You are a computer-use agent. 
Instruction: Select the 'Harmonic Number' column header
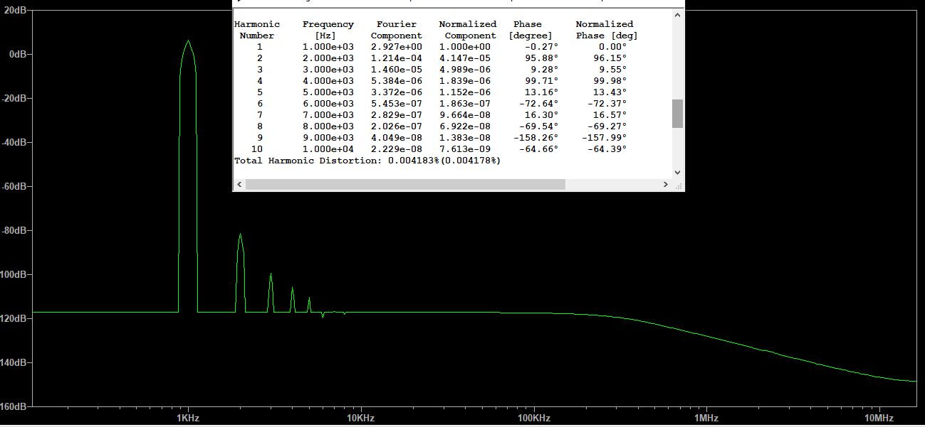click(x=257, y=30)
